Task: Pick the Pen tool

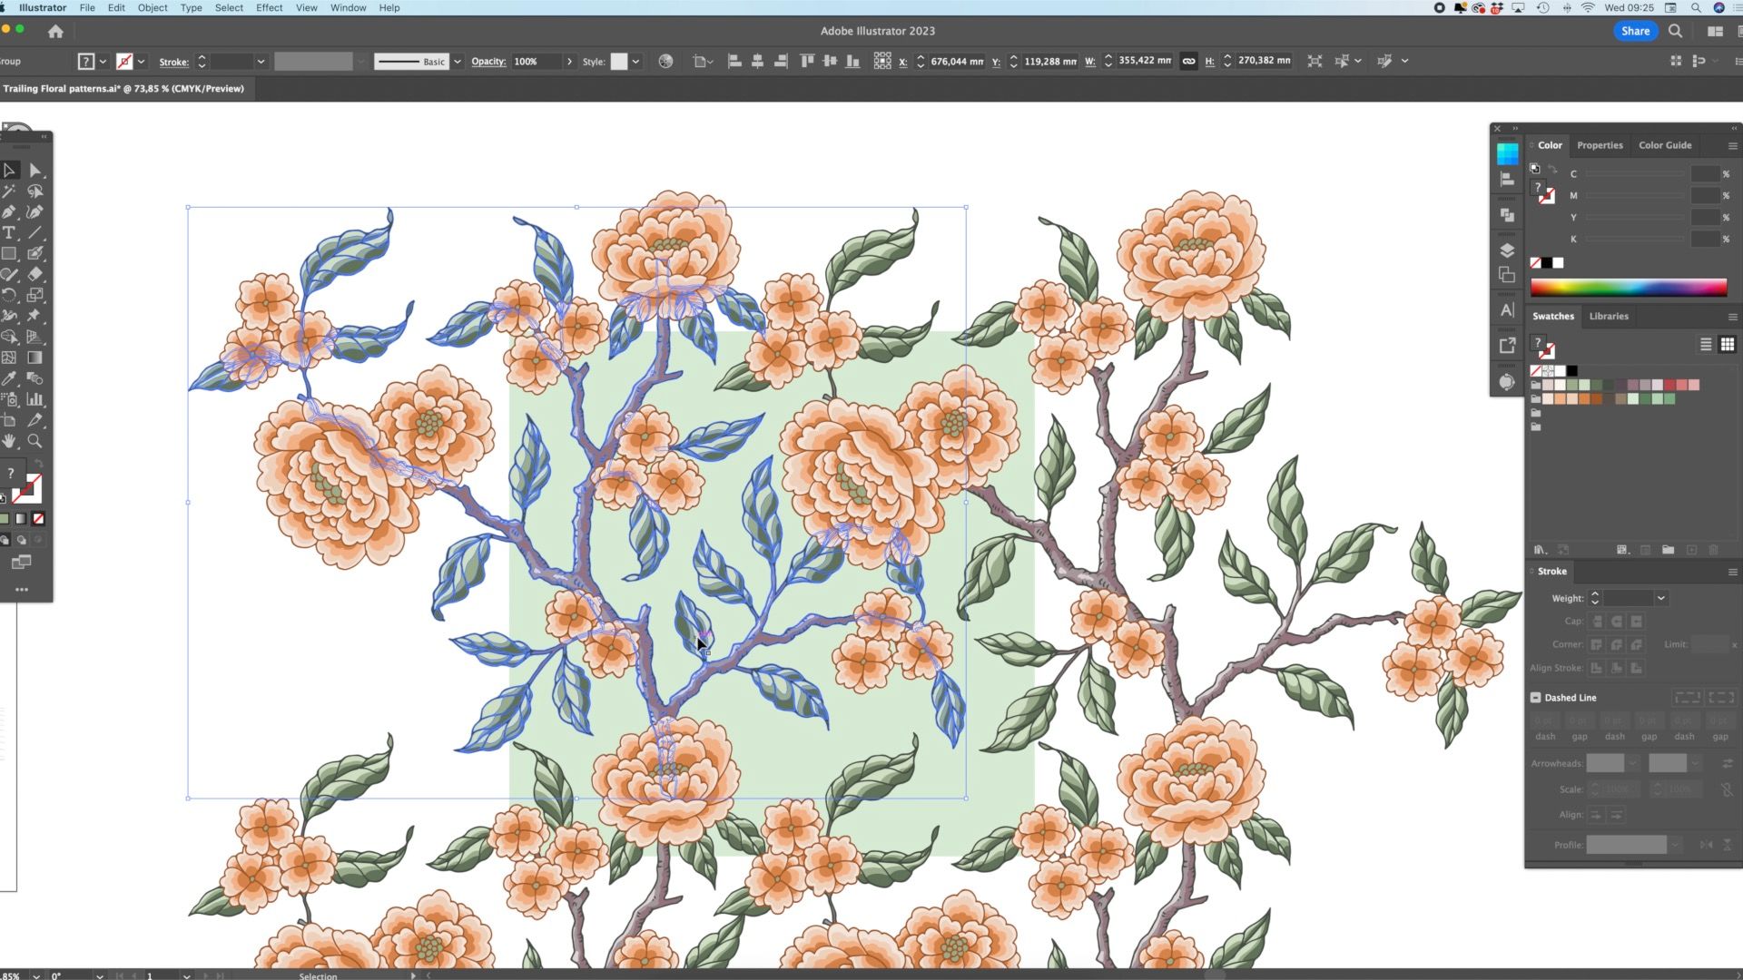Action: click(9, 212)
